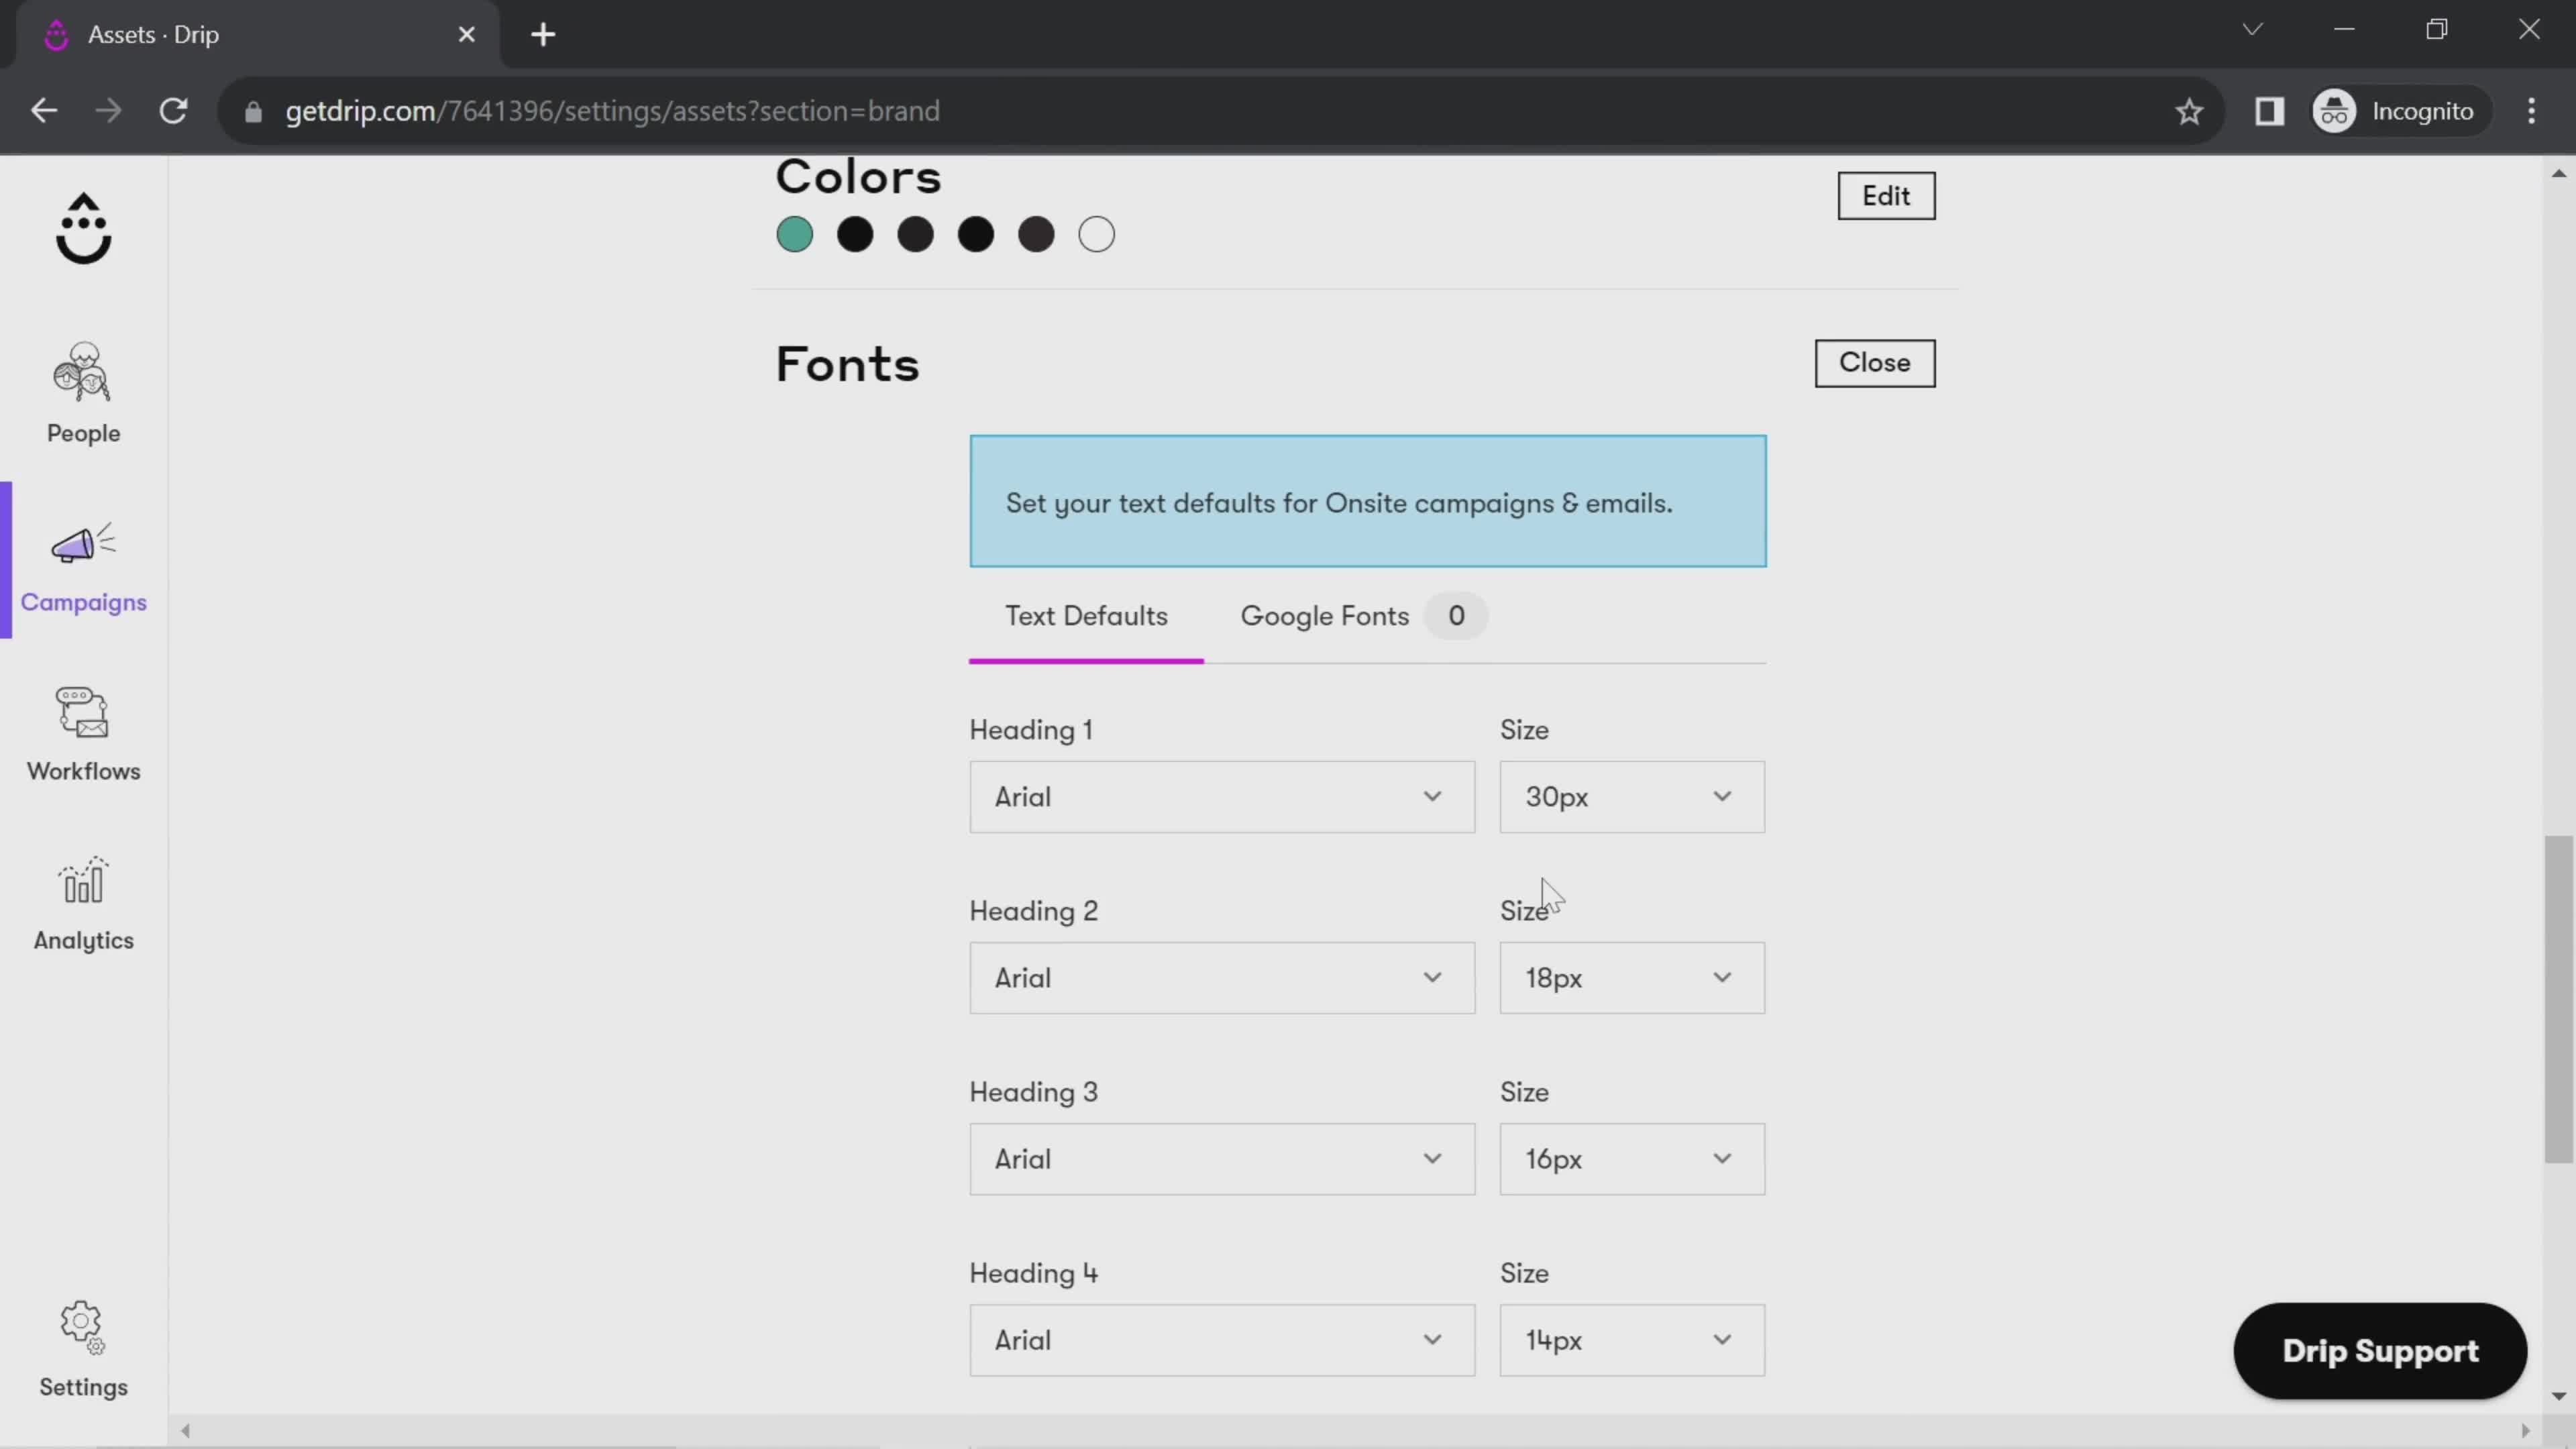Open Drip Support chat
This screenshot has height=1449, width=2576.
(x=2380, y=1351)
